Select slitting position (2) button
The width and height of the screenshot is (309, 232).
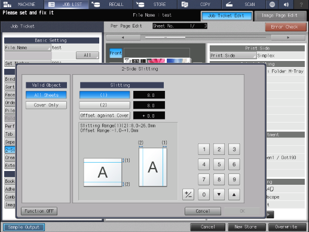[x=105, y=105]
